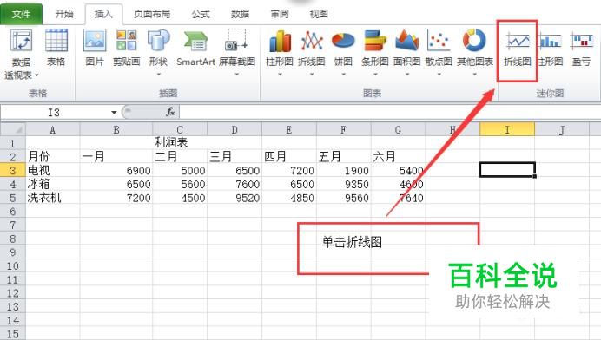
Task: Switch to the Page Layout (页面布局) tab
Action: pos(152,14)
